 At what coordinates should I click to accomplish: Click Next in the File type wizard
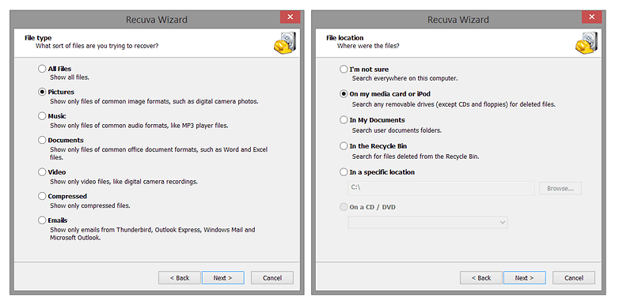(x=223, y=278)
